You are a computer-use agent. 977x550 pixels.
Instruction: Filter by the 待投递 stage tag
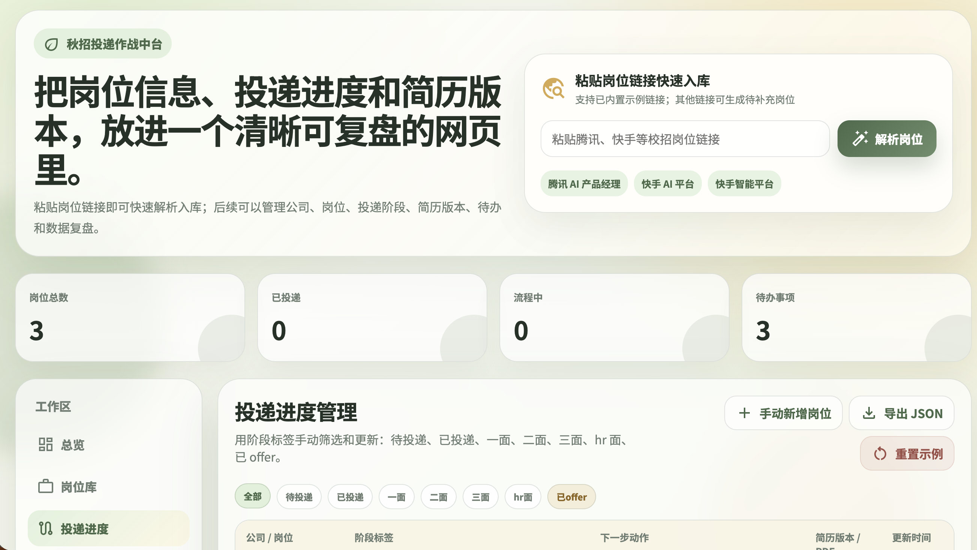tap(299, 496)
